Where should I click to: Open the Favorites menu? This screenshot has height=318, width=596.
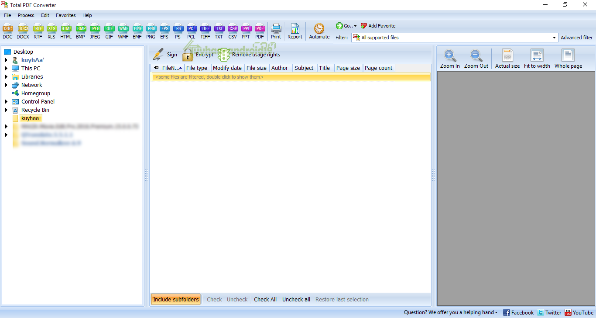pyautogui.click(x=66, y=15)
